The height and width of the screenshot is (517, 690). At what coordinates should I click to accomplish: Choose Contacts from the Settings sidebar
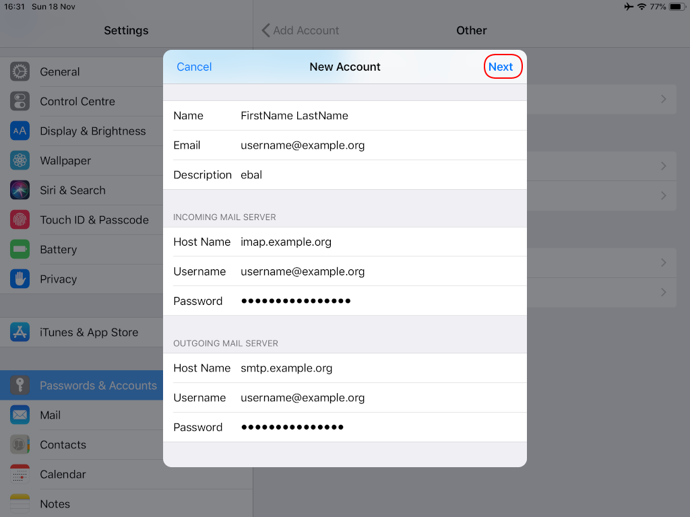(x=63, y=444)
